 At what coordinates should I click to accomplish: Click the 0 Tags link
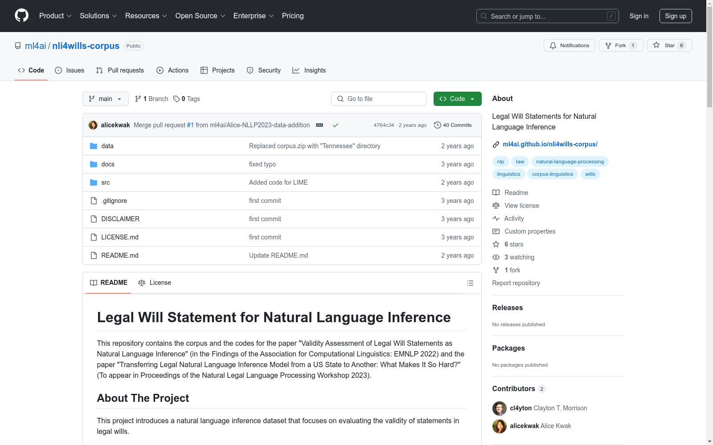[x=187, y=99]
